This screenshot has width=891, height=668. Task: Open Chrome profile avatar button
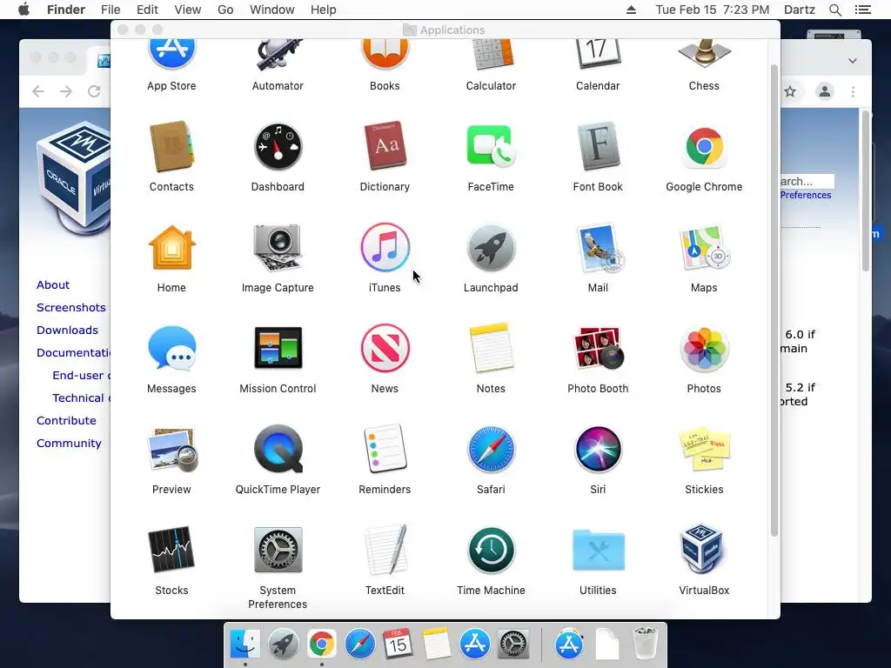click(x=825, y=91)
